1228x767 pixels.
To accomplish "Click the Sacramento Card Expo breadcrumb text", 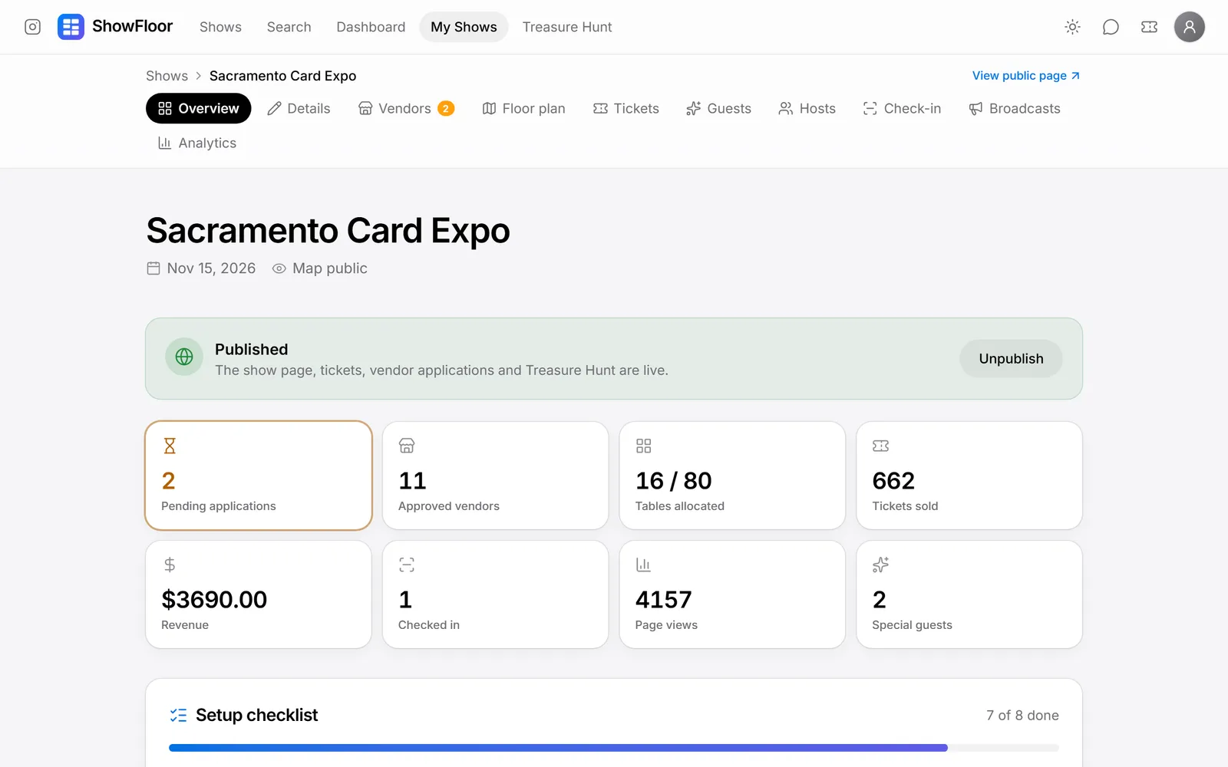I will 282,76.
